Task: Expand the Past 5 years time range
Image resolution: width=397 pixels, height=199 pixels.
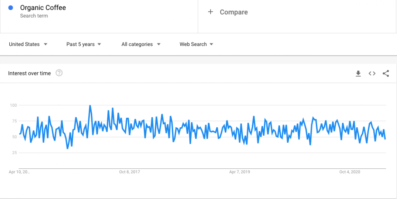Action: pos(84,44)
